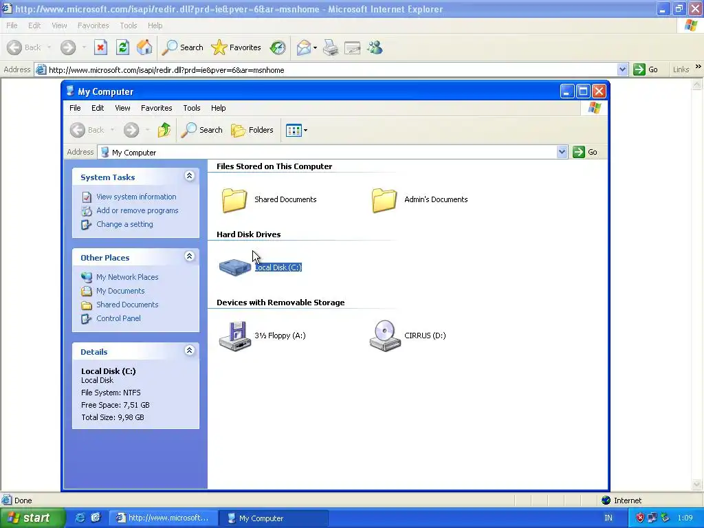Select Shared Documents folder icon
The height and width of the screenshot is (528, 704).
pos(234,199)
